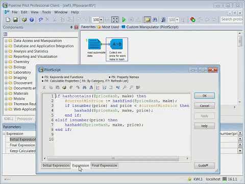Expand the Reporting and Visualization folder
This screenshot has width=245, height=184.
(x=6, y=57)
